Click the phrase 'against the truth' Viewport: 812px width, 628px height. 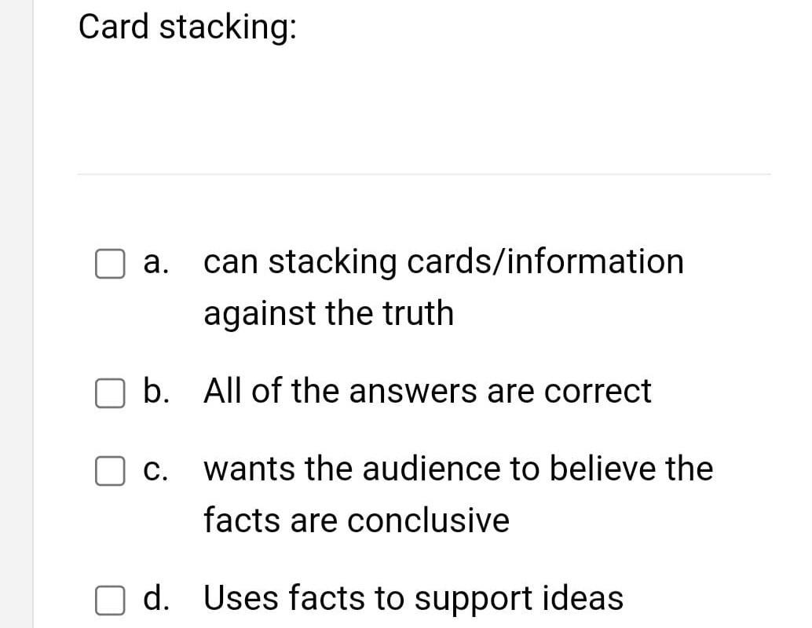pos(328,313)
